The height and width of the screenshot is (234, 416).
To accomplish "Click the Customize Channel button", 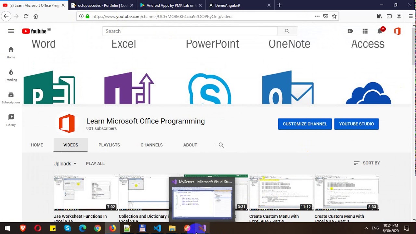I will pos(305,124).
